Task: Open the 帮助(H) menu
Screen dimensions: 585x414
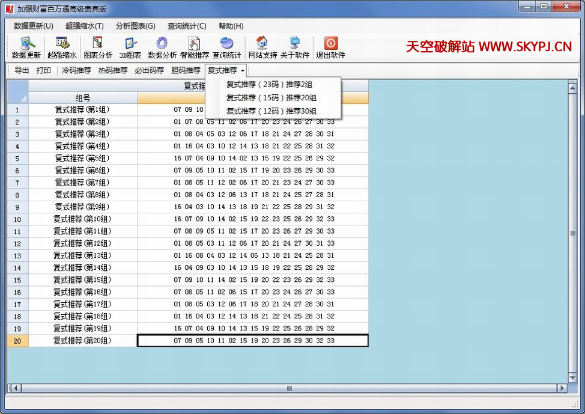Action: point(231,26)
